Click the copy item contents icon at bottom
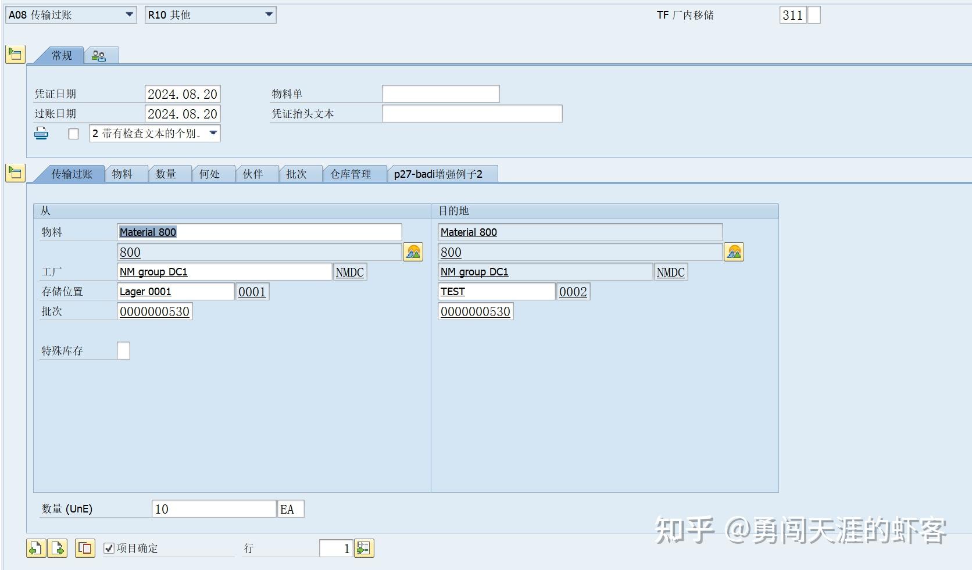 [85, 548]
